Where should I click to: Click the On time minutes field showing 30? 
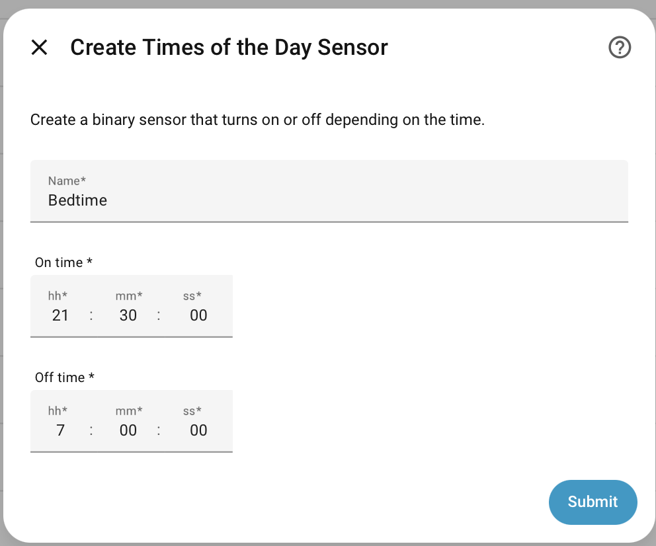[x=128, y=315]
